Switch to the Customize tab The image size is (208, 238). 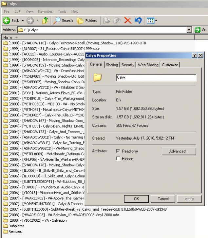(x=170, y=65)
